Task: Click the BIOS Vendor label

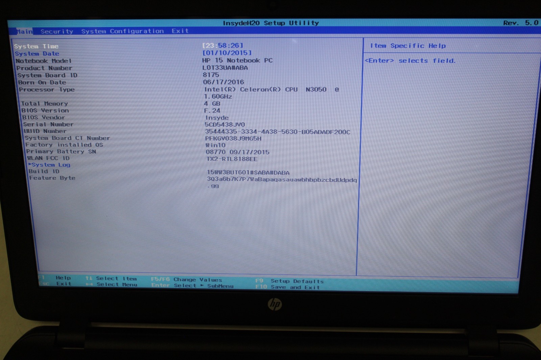Action: click(x=43, y=118)
